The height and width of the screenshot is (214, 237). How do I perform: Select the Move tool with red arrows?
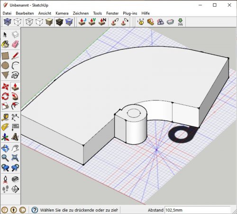pyautogui.click(x=5, y=87)
